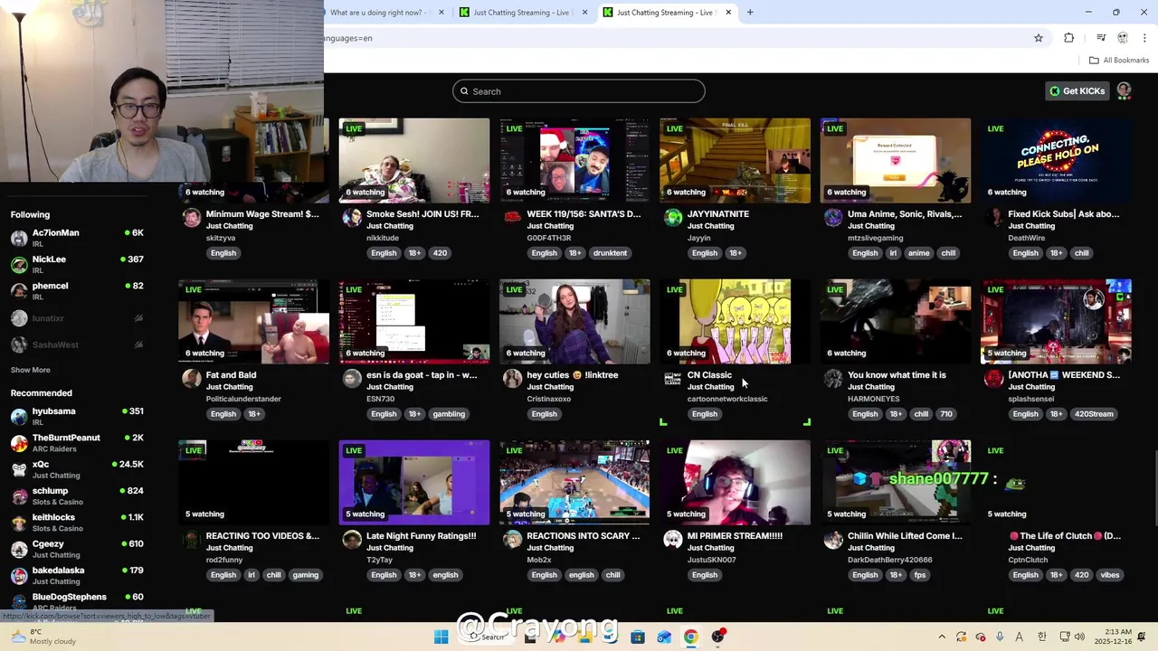Open volume control in system tray

click(1081, 637)
